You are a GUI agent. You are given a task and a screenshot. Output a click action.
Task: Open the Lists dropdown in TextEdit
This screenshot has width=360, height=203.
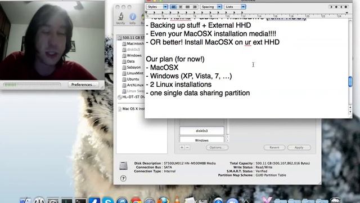pyautogui.click(x=235, y=7)
